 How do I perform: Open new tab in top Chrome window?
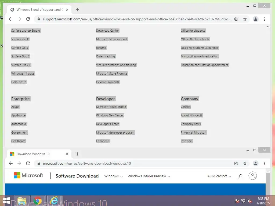point(77,10)
